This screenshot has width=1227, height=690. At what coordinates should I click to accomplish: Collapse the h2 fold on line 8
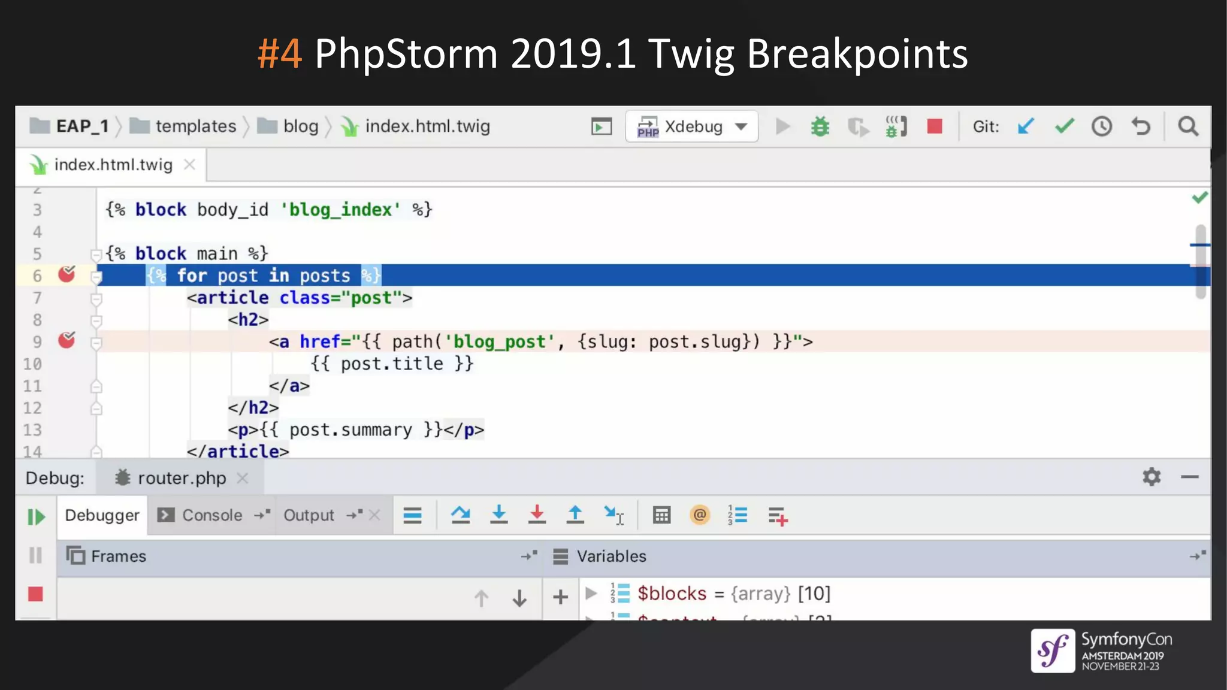[96, 321]
